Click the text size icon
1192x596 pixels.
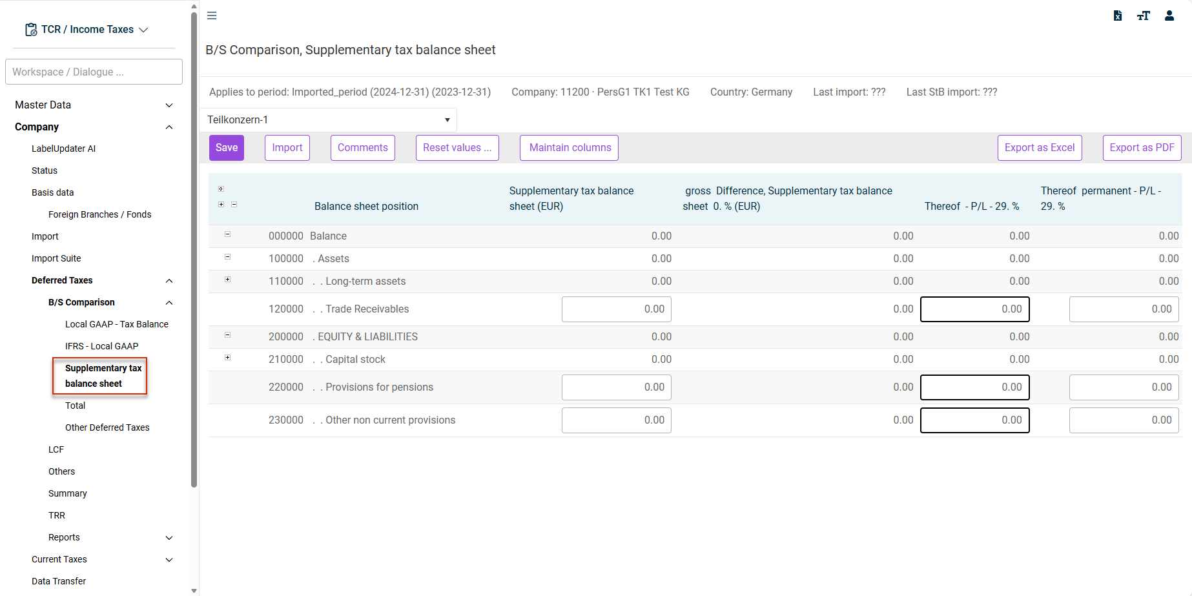1144,15
